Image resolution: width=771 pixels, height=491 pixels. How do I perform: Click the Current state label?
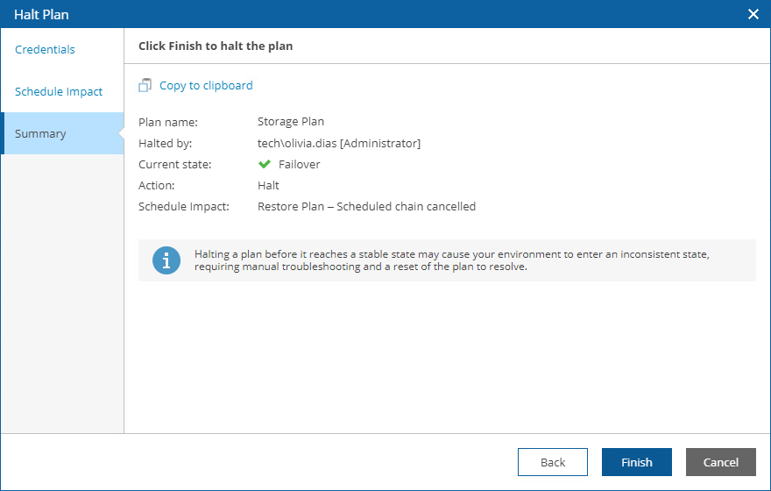174,164
